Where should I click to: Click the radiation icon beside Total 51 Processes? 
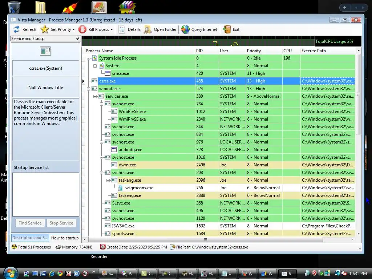click(x=14, y=247)
